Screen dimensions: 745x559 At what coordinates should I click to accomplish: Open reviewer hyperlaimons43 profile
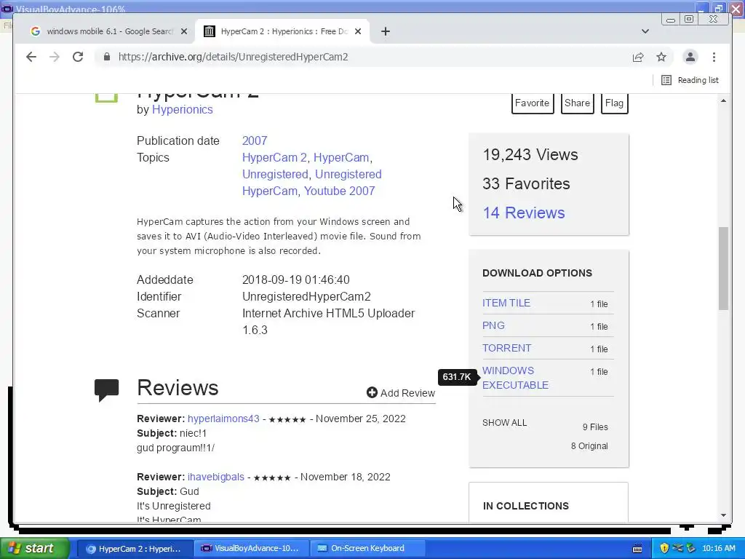pos(223,419)
